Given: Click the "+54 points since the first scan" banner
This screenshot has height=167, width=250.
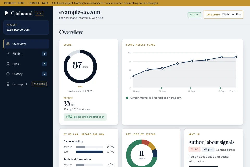Looking at the screenshot, I should pos(85,117).
